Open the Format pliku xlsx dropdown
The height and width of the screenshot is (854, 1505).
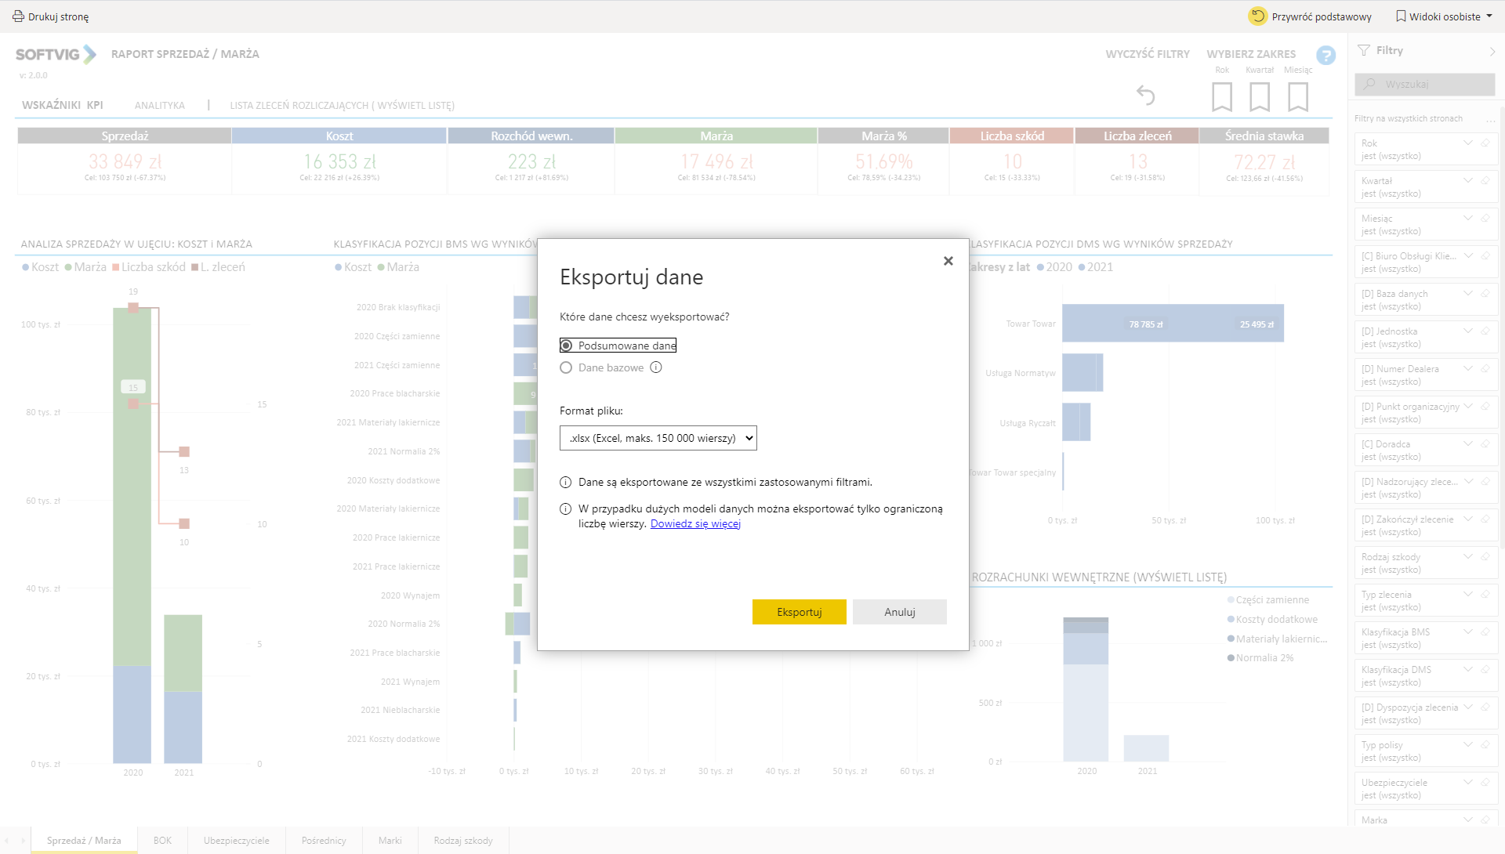[x=658, y=438]
